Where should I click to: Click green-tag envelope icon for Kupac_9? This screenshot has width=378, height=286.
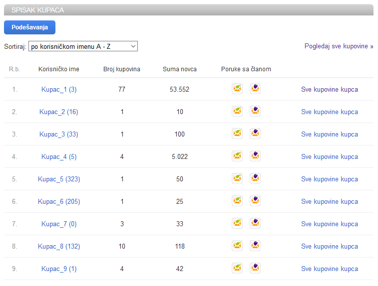click(x=237, y=268)
